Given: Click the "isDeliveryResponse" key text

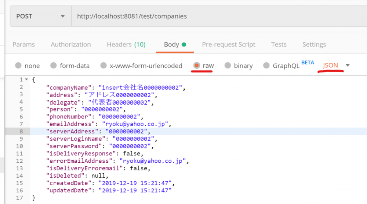Looking at the screenshot, I should [81, 154].
